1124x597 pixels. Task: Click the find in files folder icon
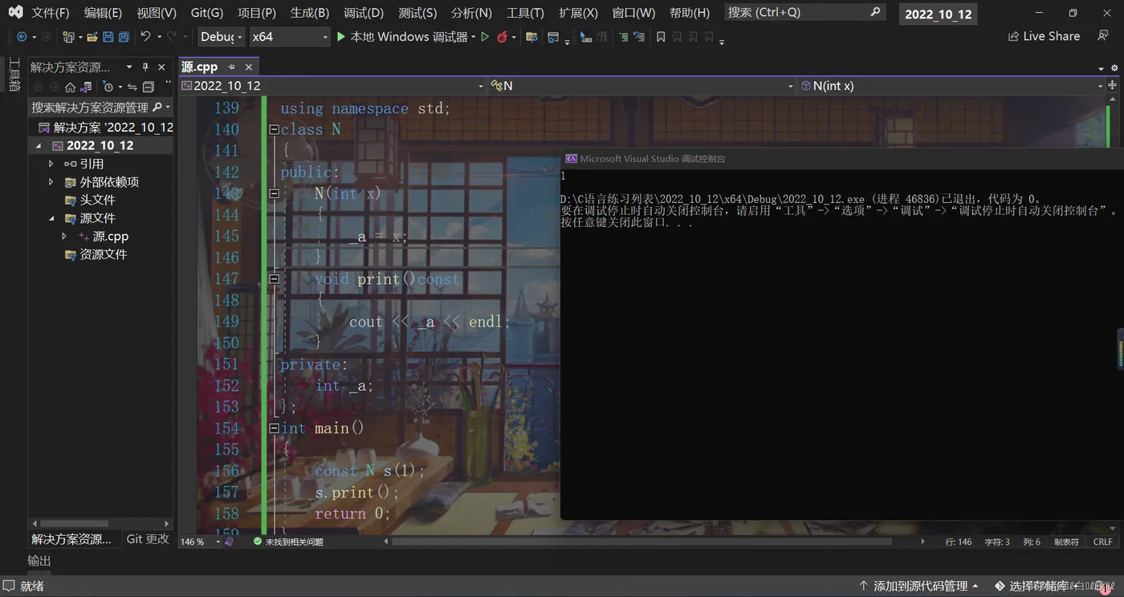pos(531,37)
